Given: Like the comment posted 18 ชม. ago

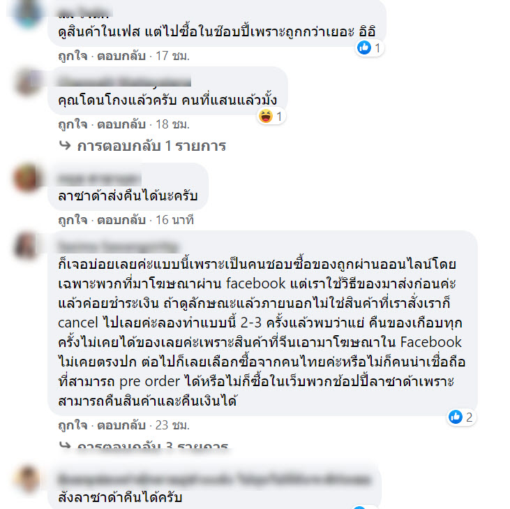Looking at the screenshot, I should (x=73, y=124).
